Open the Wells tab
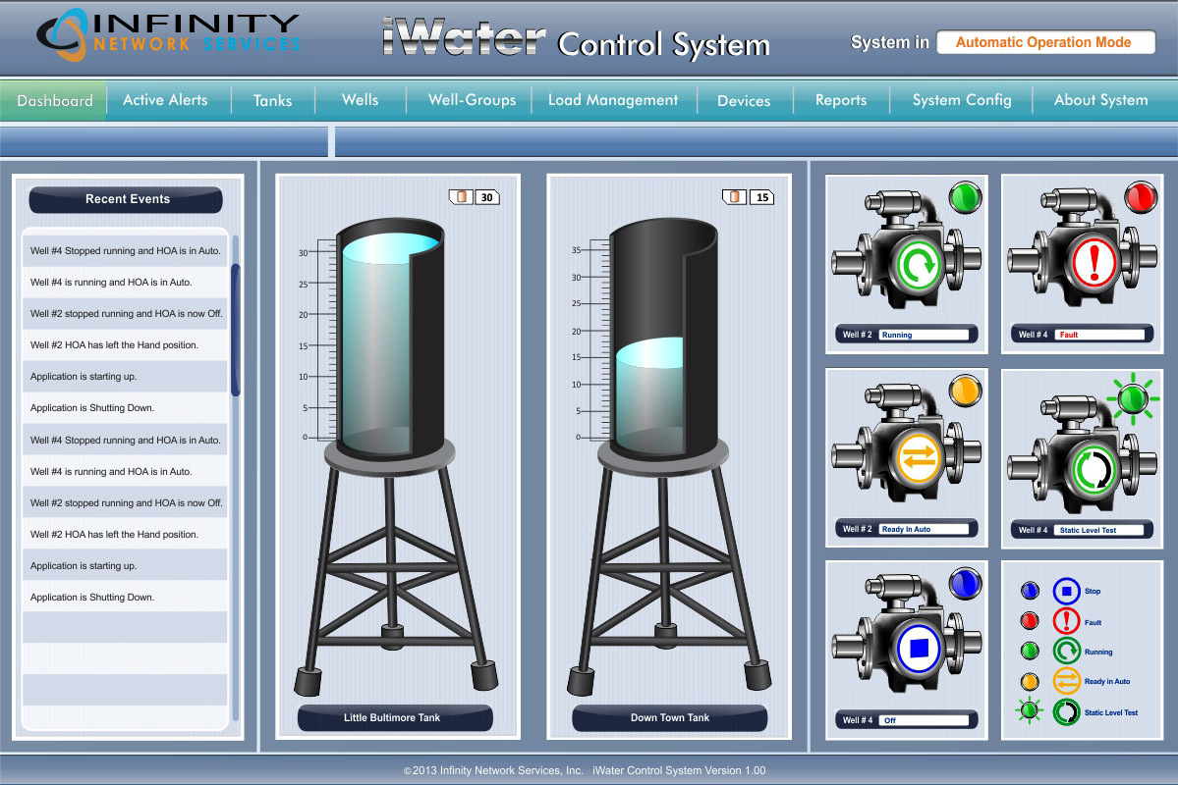Image resolution: width=1178 pixels, height=785 pixels. tap(360, 100)
